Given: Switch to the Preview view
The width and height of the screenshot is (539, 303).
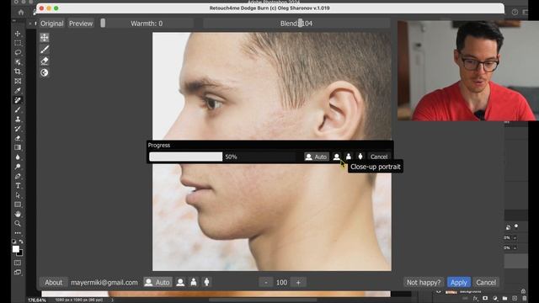Looking at the screenshot, I should (x=81, y=24).
